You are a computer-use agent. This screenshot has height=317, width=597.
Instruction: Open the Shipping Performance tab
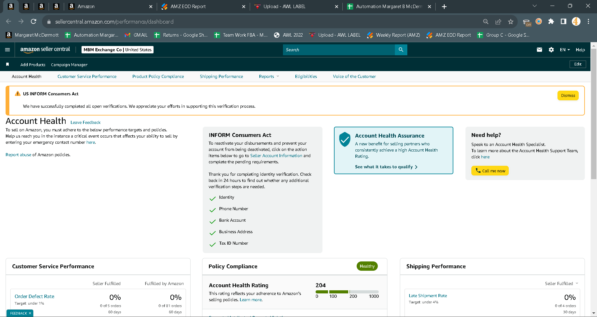pyautogui.click(x=221, y=76)
